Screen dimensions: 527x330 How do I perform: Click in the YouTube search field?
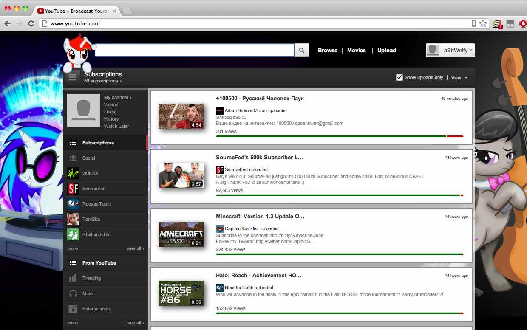195,50
